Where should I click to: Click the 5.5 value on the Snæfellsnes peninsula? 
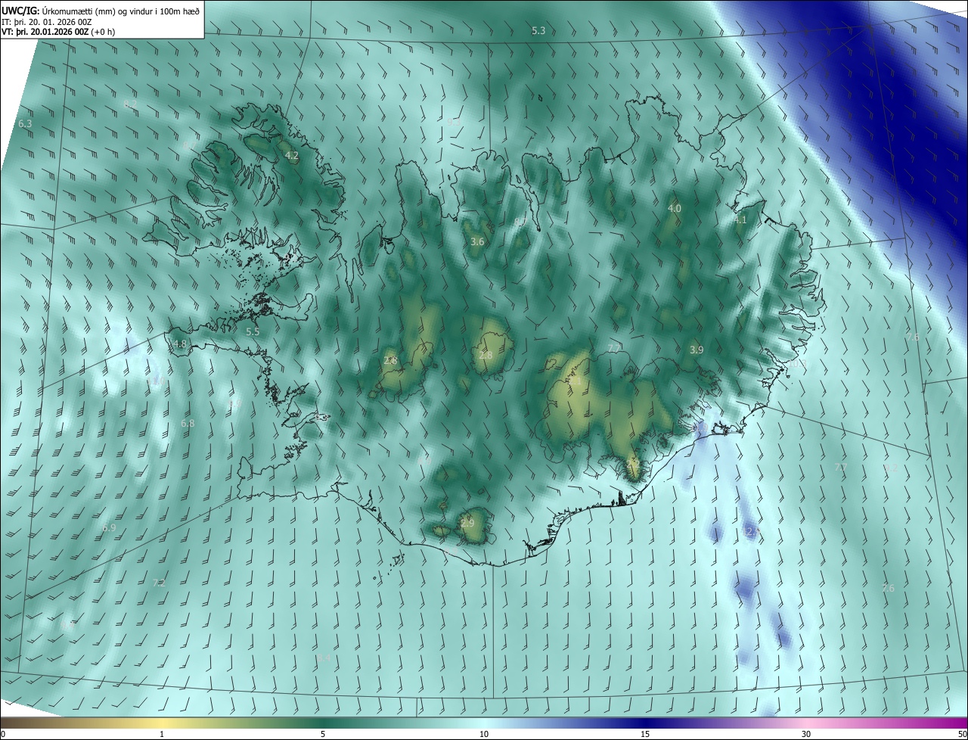point(253,331)
